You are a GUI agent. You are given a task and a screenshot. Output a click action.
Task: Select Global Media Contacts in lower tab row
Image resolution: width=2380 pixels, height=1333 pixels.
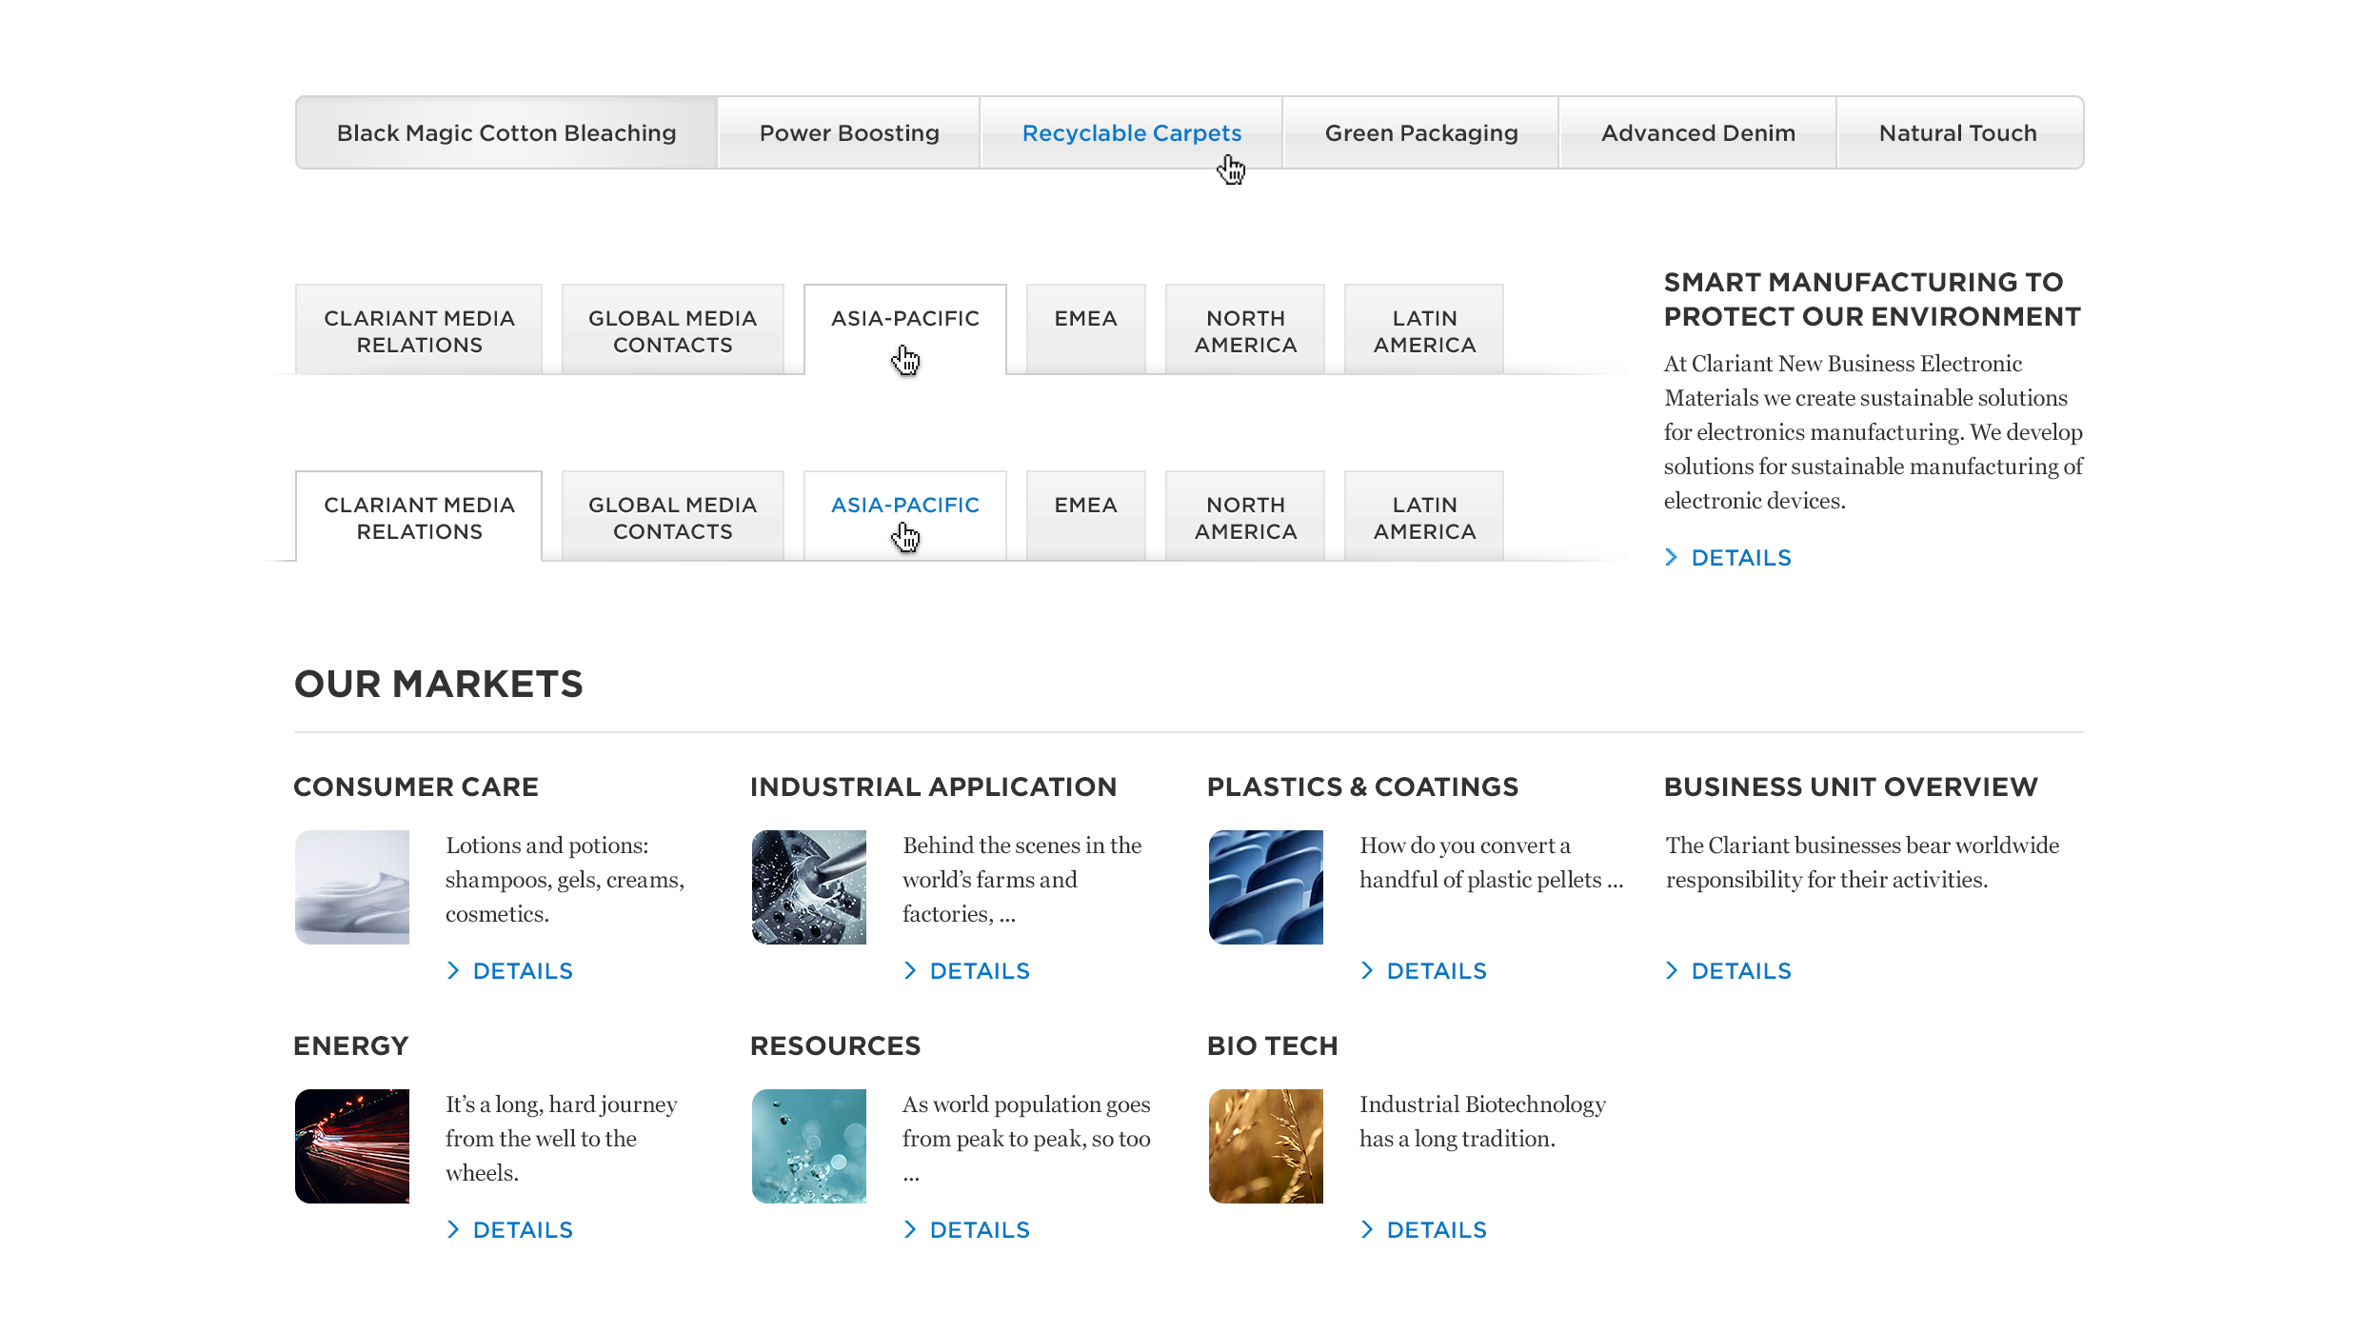coord(673,517)
